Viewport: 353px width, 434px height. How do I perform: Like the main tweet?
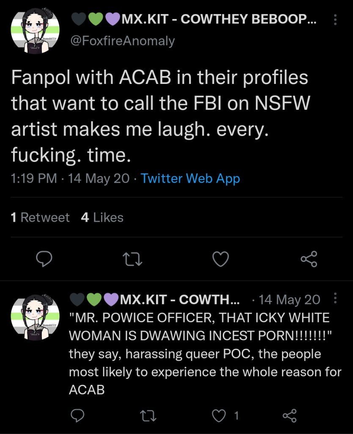[x=220, y=259]
